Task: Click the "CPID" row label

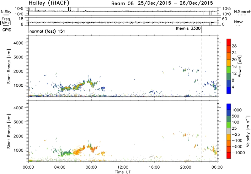Action: [7, 30]
